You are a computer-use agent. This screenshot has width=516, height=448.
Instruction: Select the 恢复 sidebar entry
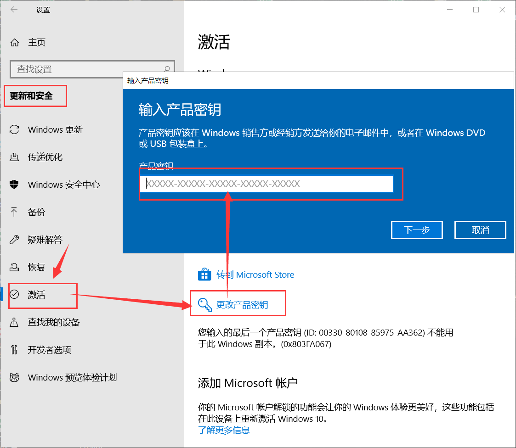pyautogui.click(x=36, y=267)
